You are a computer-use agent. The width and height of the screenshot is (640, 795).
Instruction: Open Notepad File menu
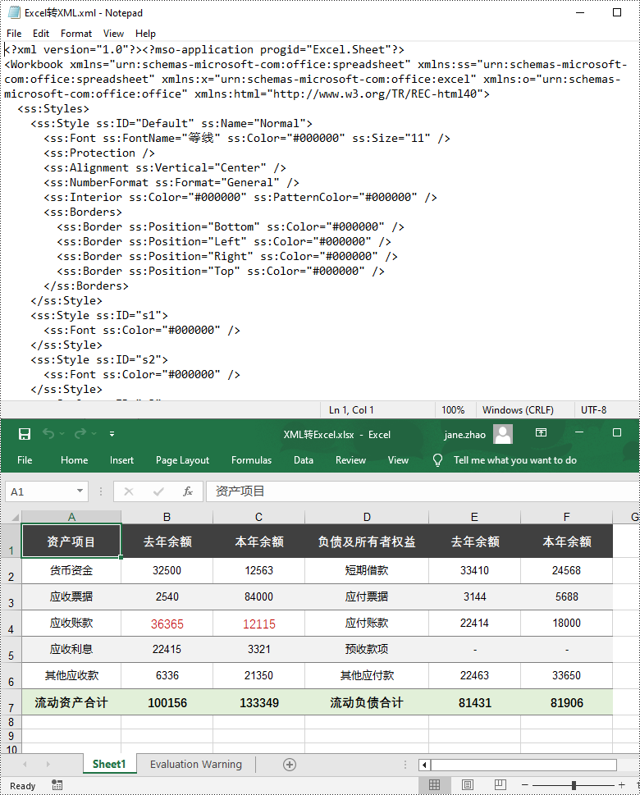[14, 34]
